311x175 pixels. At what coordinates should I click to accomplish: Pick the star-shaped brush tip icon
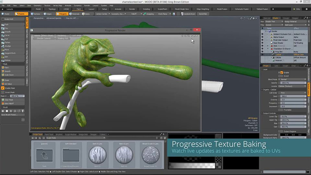pyautogui.click(x=15, y=111)
